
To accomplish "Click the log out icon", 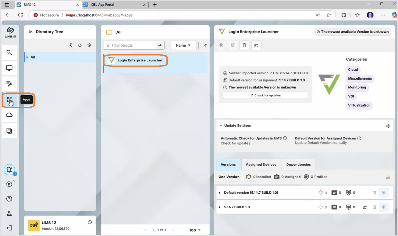I will [x=9, y=228].
